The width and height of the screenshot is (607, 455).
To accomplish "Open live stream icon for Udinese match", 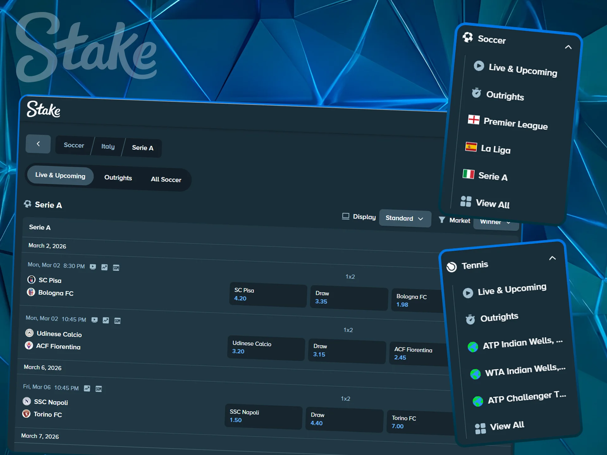I will click(x=94, y=320).
